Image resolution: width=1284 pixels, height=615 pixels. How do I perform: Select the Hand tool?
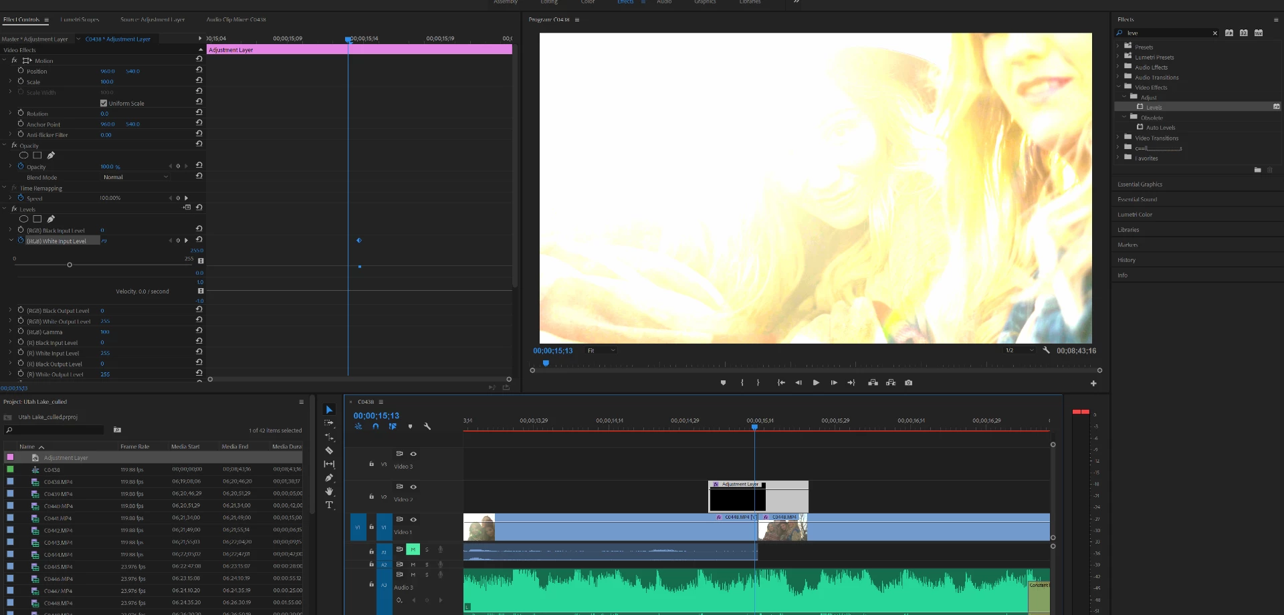tap(329, 491)
